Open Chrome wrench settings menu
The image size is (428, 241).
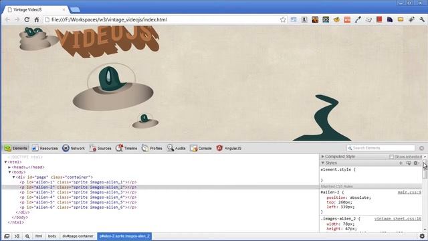coord(422,19)
